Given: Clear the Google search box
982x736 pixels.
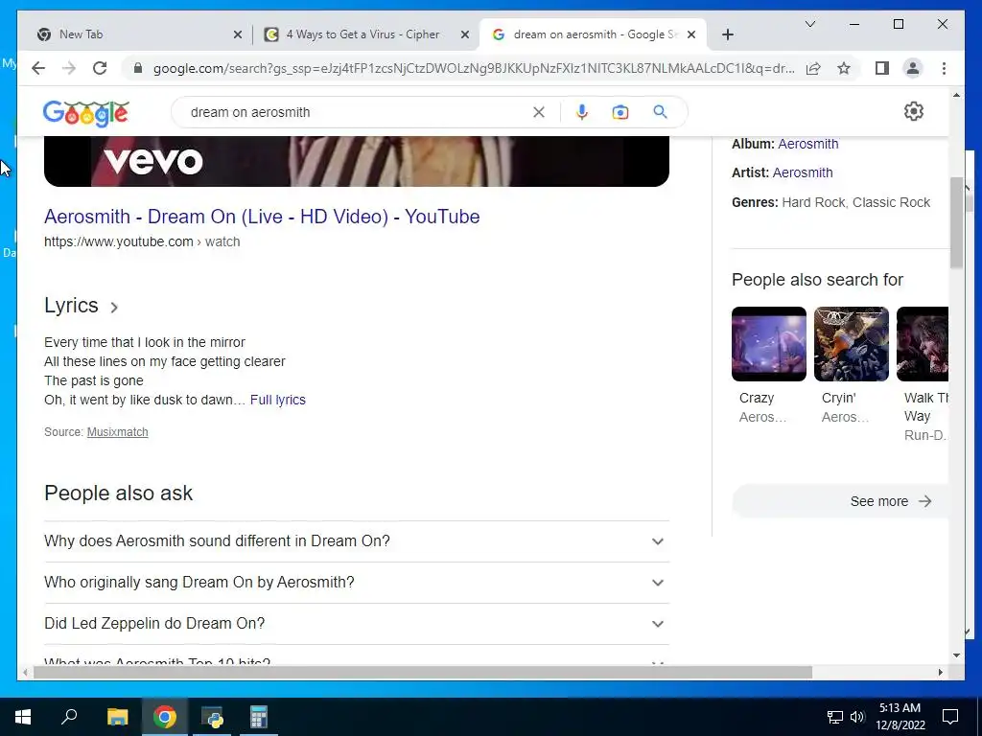Looking at the screenshot, I should (x=539, y=112).
